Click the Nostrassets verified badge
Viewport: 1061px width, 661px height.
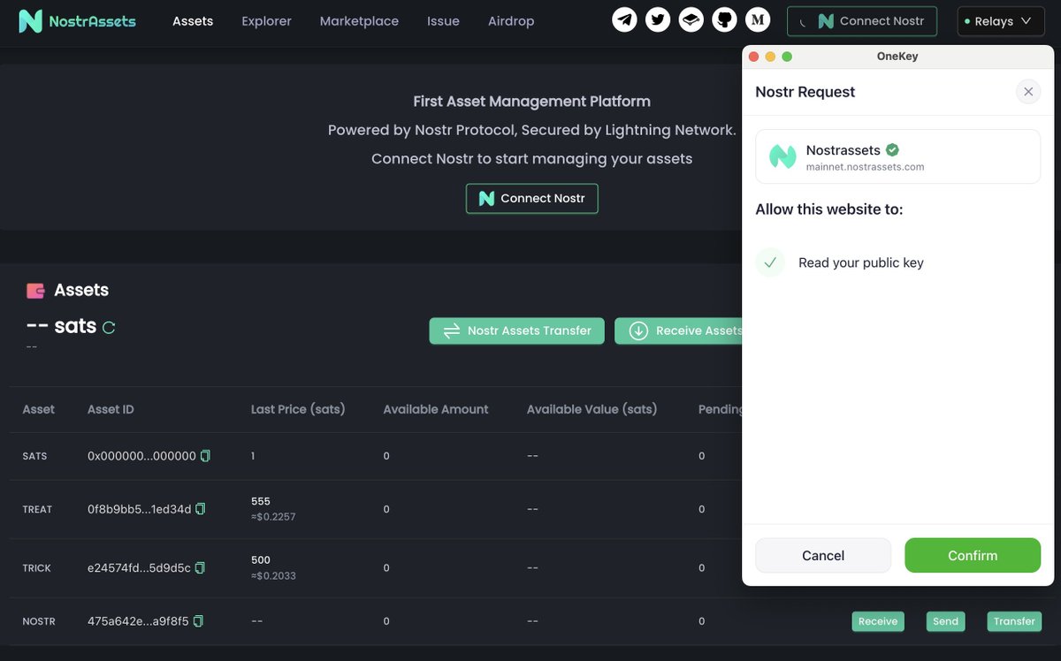tap(893, 150)
